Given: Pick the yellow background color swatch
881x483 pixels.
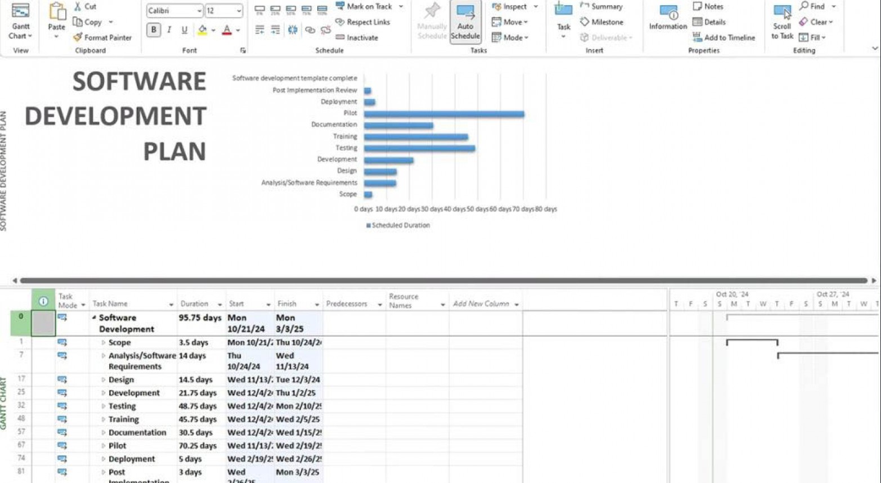Looking at the screenshot, I should click(203, 30).
